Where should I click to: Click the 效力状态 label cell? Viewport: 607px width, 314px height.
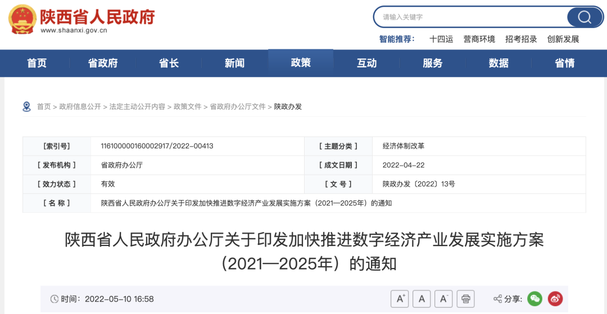coord(57,184)
